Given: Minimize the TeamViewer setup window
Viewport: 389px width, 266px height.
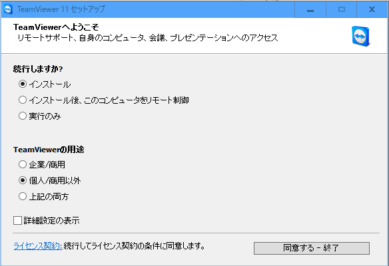Looking at the screenshot, I should [x=310, y=9].
